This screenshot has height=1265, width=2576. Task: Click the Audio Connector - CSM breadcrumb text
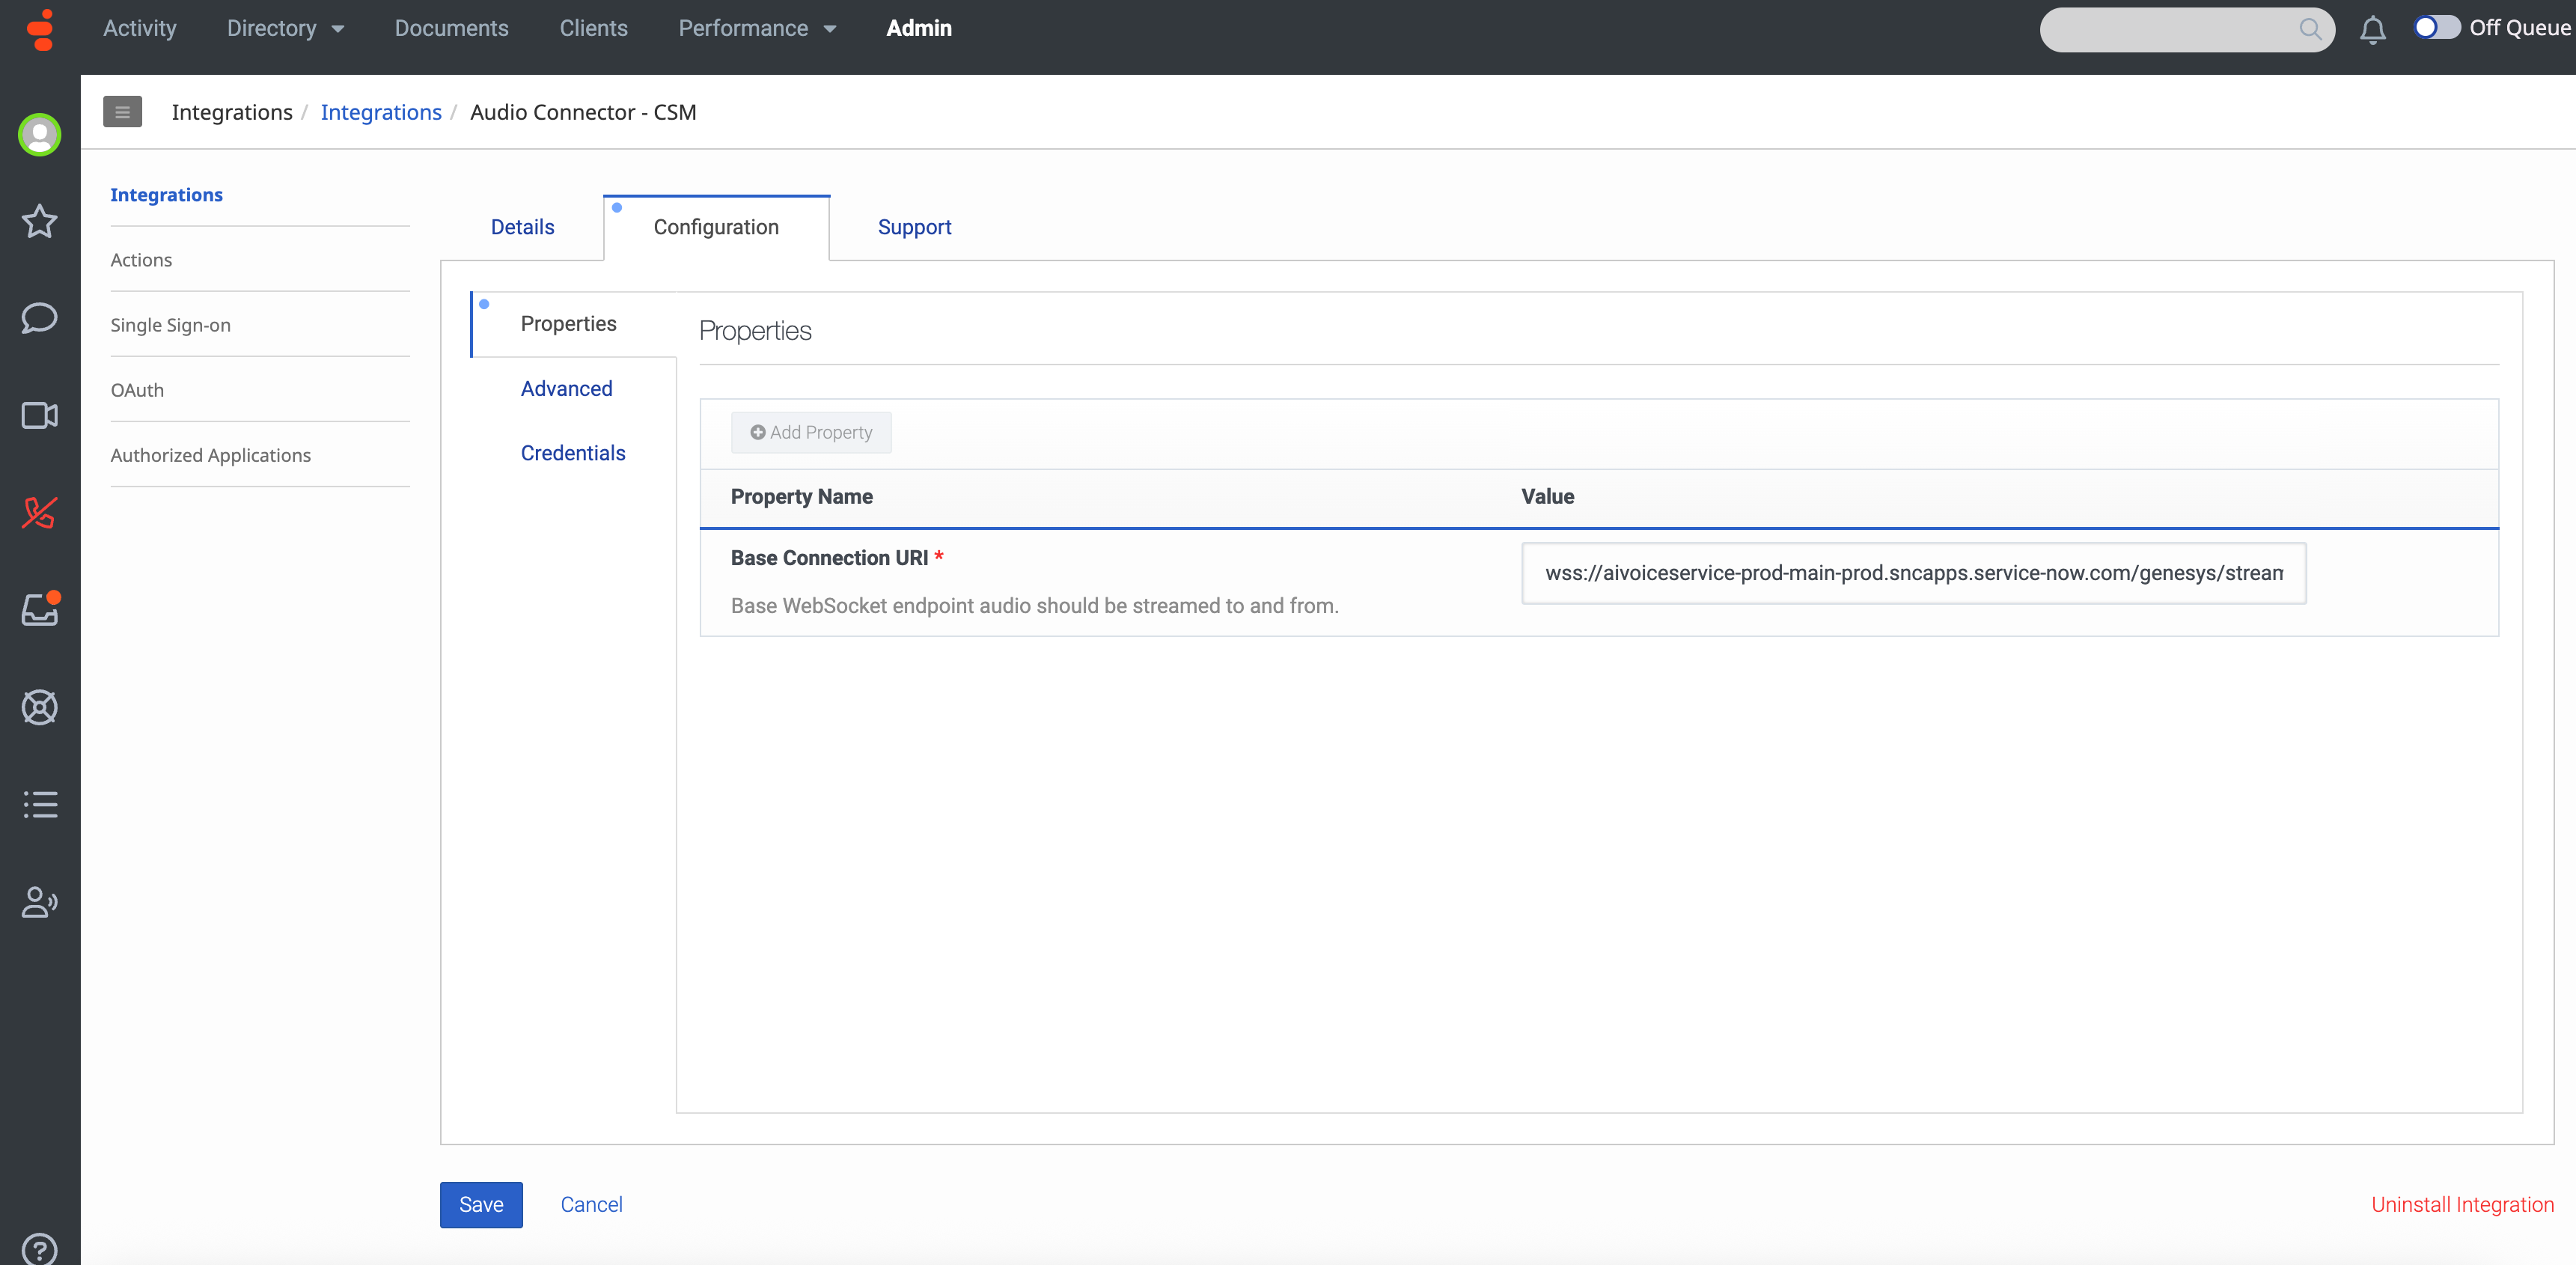pyautogui.click(x=583, y=112)
